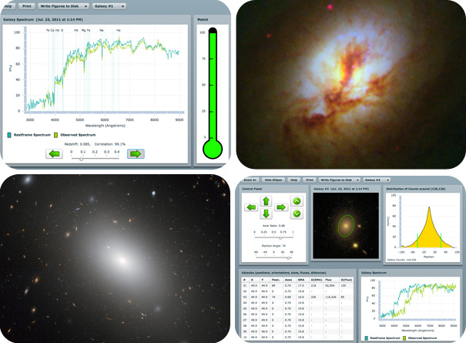This screenshot has width=466, height=343.
Task: Click the elliptical galaxy photo
Action: pyautogui.click(x=115, y=258)
